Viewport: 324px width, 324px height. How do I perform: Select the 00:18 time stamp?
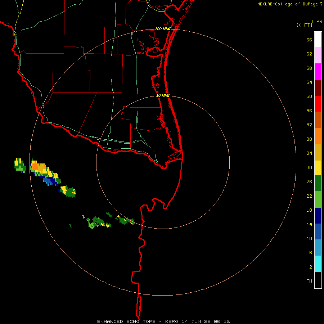222,321
